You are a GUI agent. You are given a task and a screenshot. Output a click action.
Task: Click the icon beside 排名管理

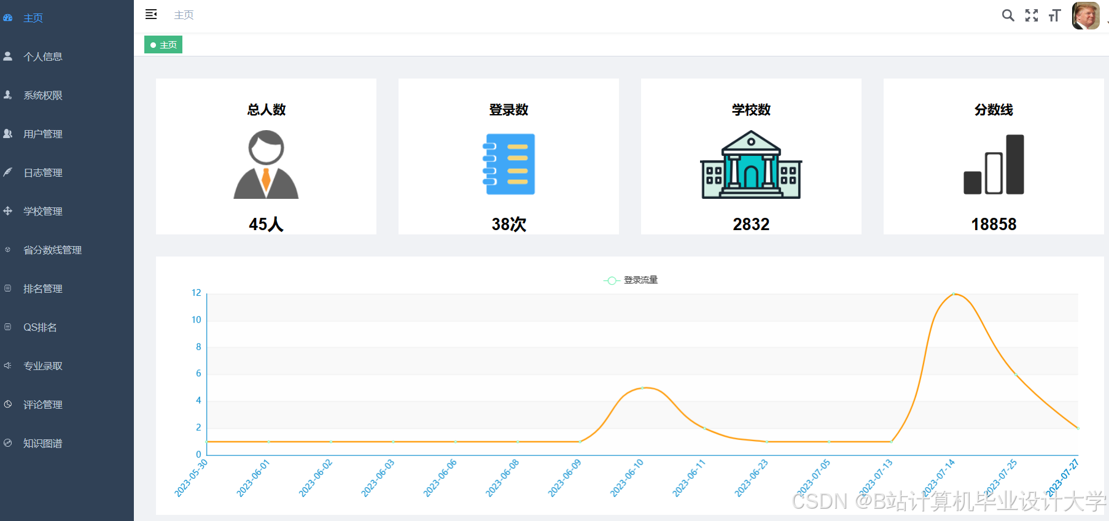click(8, 288)
